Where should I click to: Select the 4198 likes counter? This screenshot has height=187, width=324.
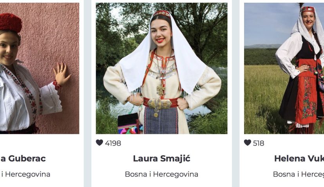coord(113,143)
